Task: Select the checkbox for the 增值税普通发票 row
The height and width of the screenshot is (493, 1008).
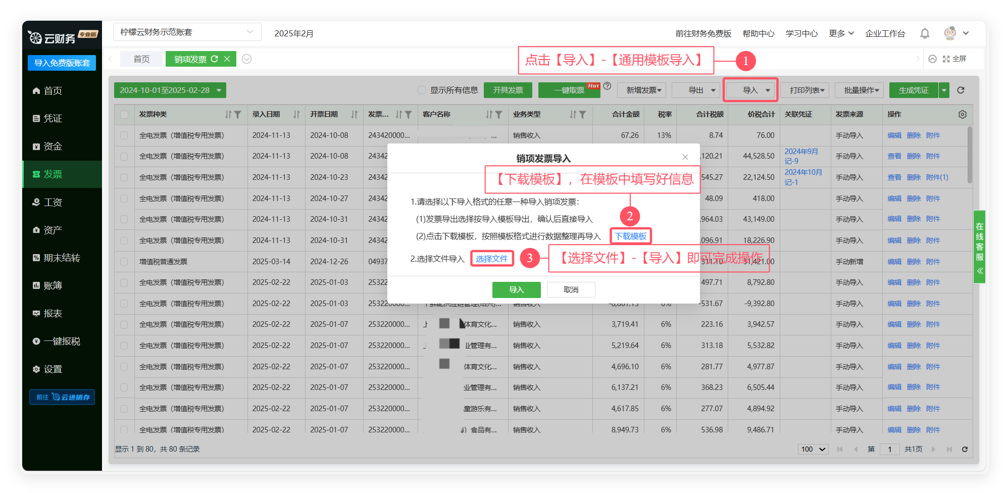Action: click(124, 262)
